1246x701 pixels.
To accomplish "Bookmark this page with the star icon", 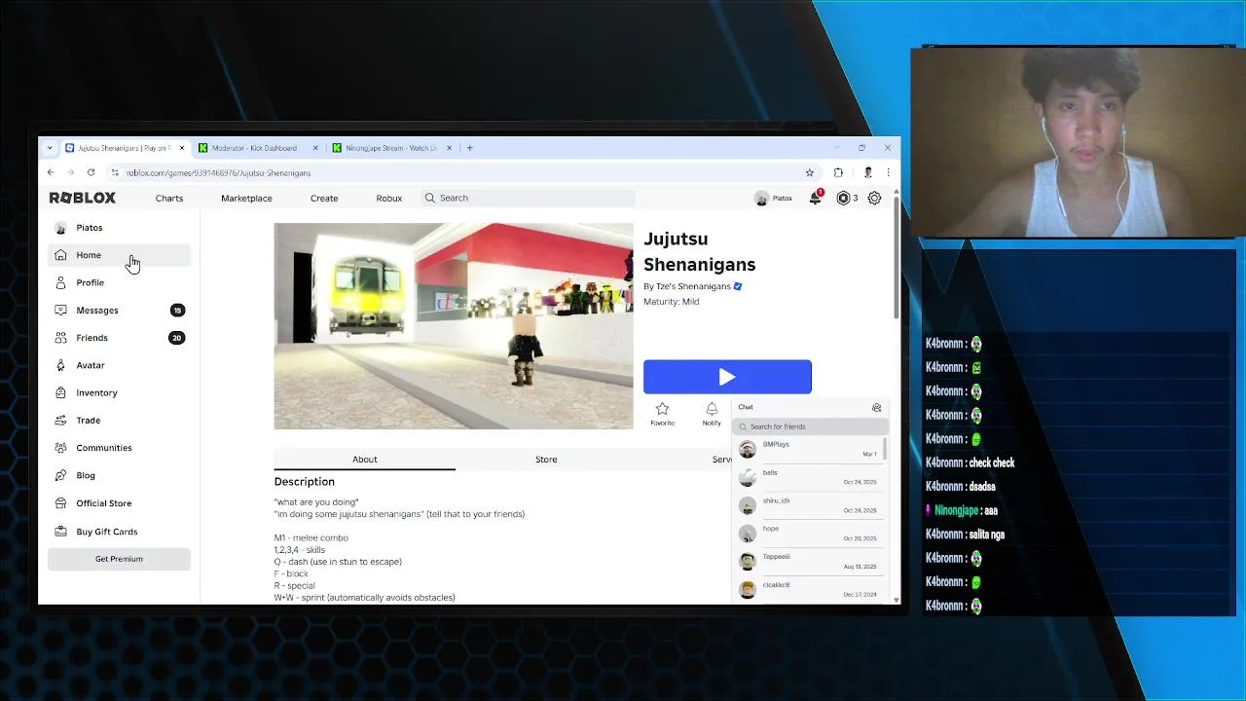I will (809, 172).
